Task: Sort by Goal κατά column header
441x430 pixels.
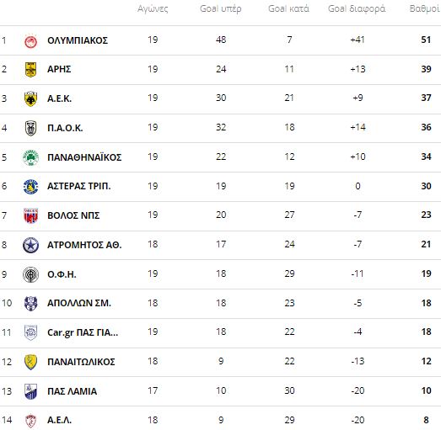Action: 289,8
